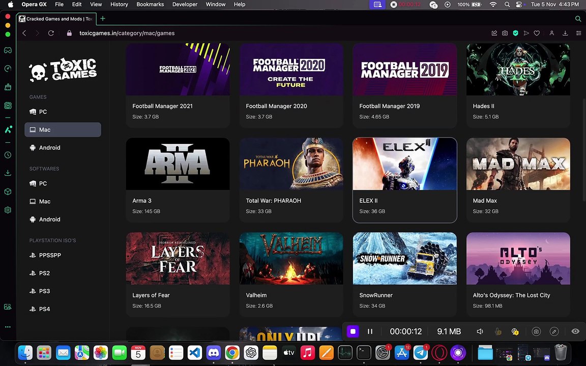Select Mac under Softwares category
Screen dimensions: 586x366
pyautogui.click(x=63, y=201)
